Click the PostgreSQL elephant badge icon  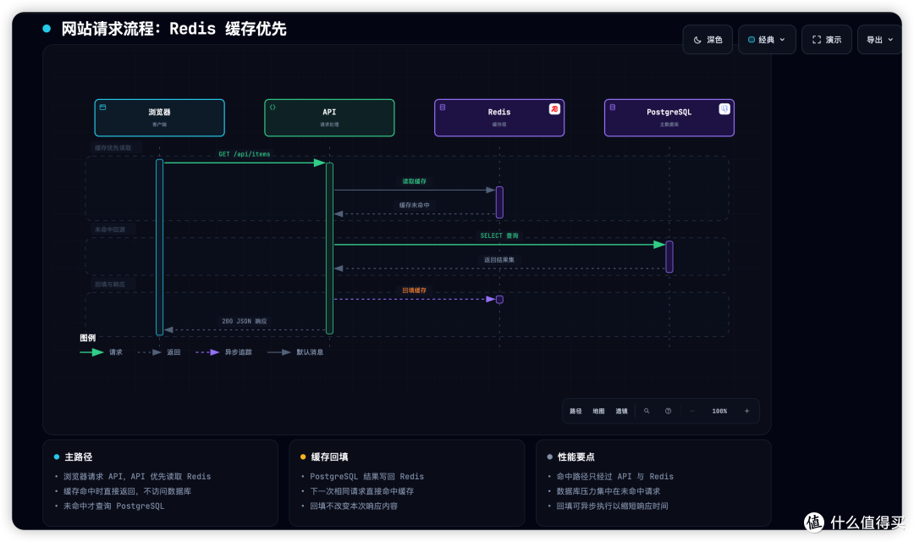point(724,109)
